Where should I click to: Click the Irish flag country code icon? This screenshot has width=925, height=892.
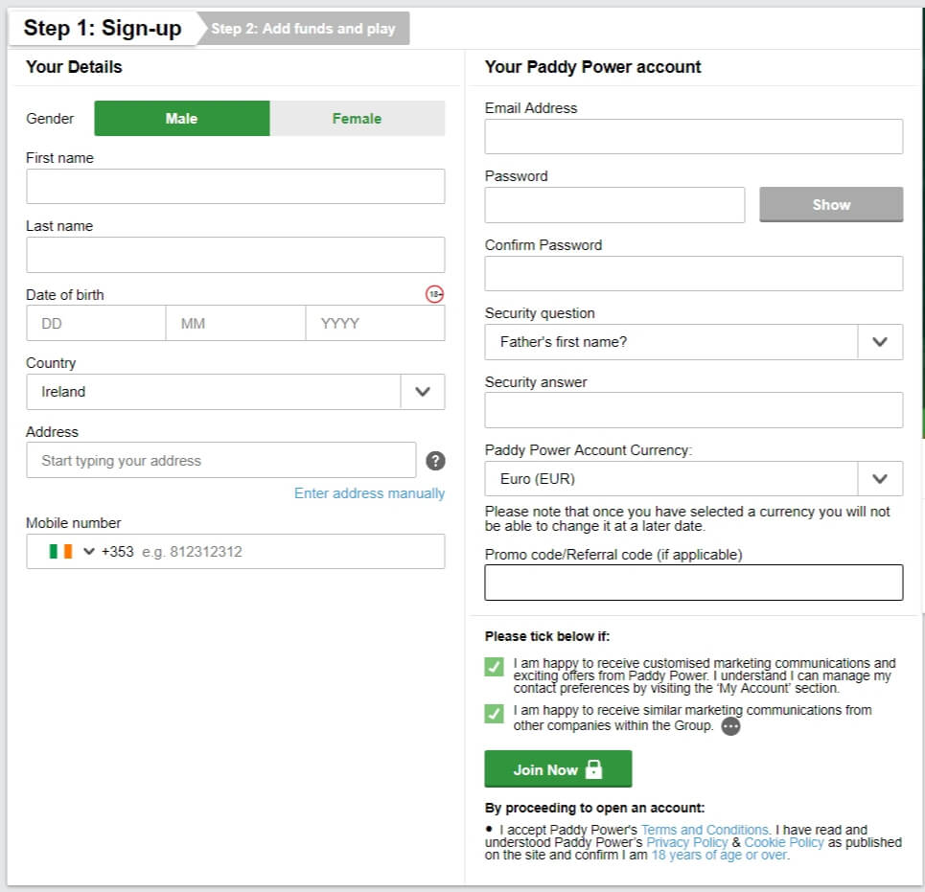coord(60,551)
